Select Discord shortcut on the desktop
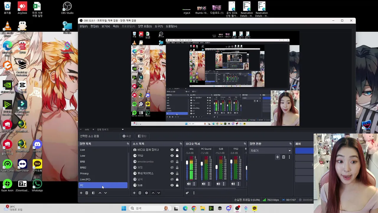This screenshot has width=378, height=213. pos(37,146)
